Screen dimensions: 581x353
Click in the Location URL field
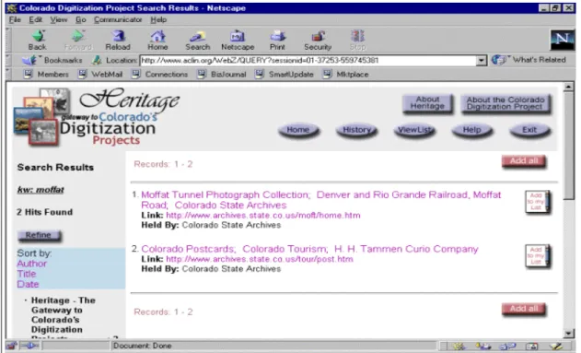(x=308, y=60)
